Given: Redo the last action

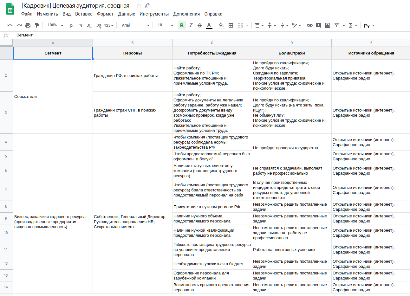Looking at the screenshot, I should tap(19, 25).
